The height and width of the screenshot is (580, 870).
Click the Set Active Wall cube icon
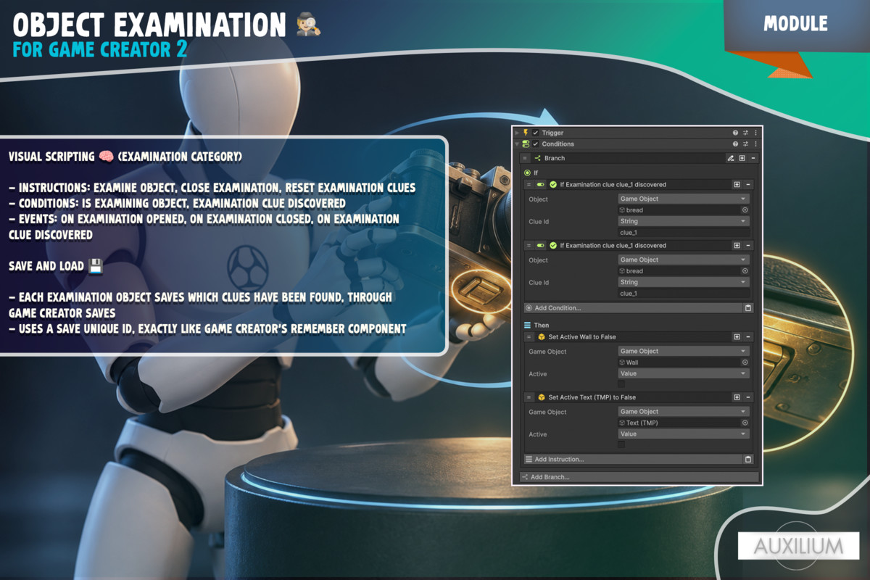pos(541,336)
